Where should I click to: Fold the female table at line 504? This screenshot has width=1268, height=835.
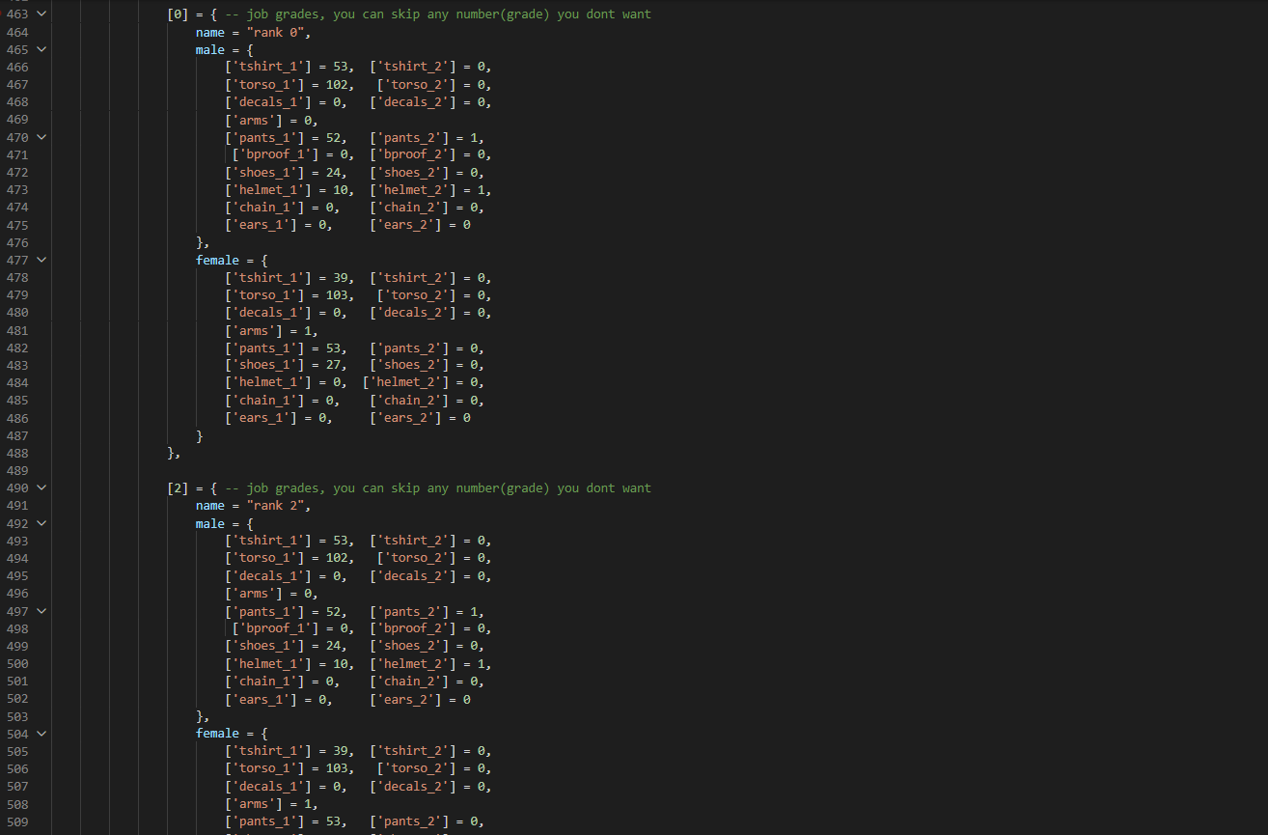pos(41,734)
